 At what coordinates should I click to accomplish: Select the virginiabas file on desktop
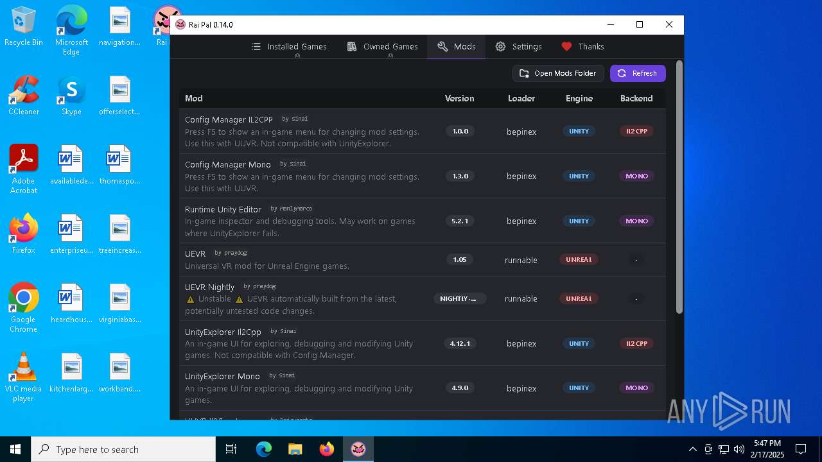pyautogui.click(x=120, y=304)
